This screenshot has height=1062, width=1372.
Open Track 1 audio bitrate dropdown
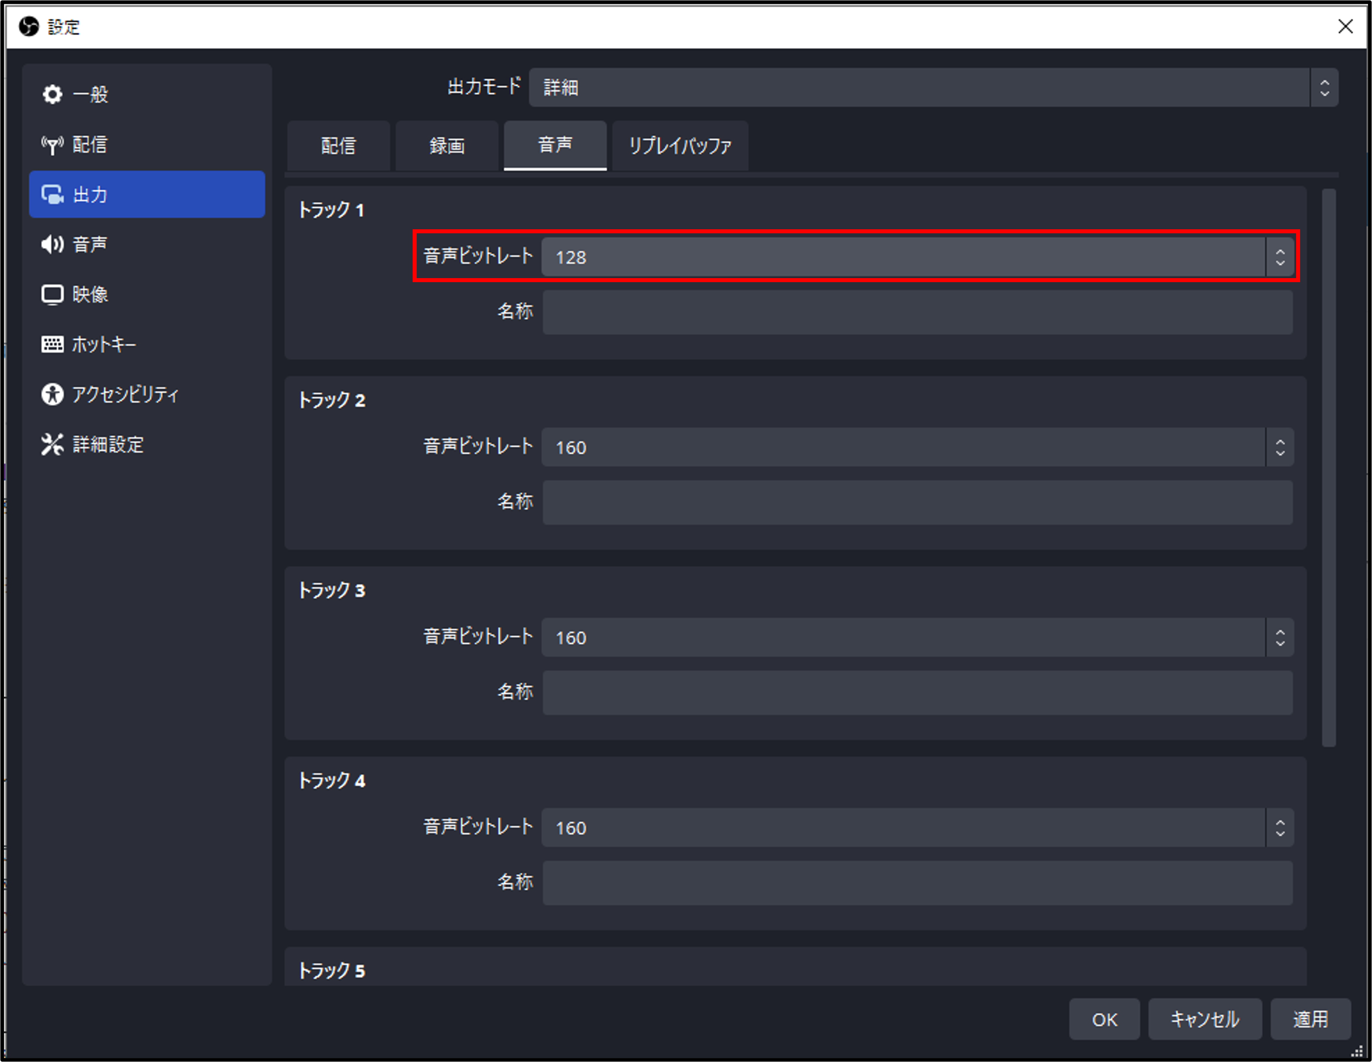coord(1280,257)
